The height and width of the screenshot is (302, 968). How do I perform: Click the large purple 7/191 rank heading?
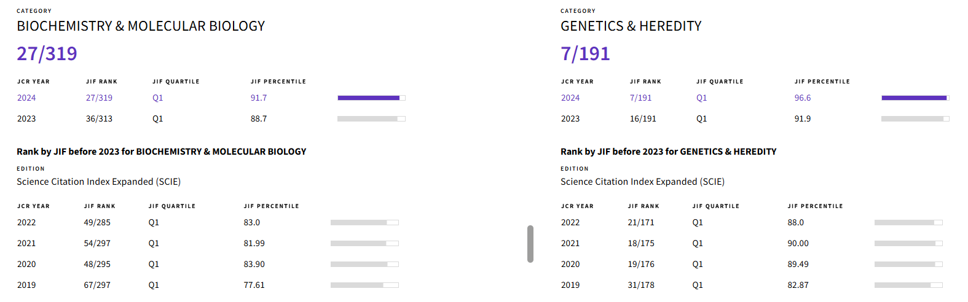(x=586, y=54)
